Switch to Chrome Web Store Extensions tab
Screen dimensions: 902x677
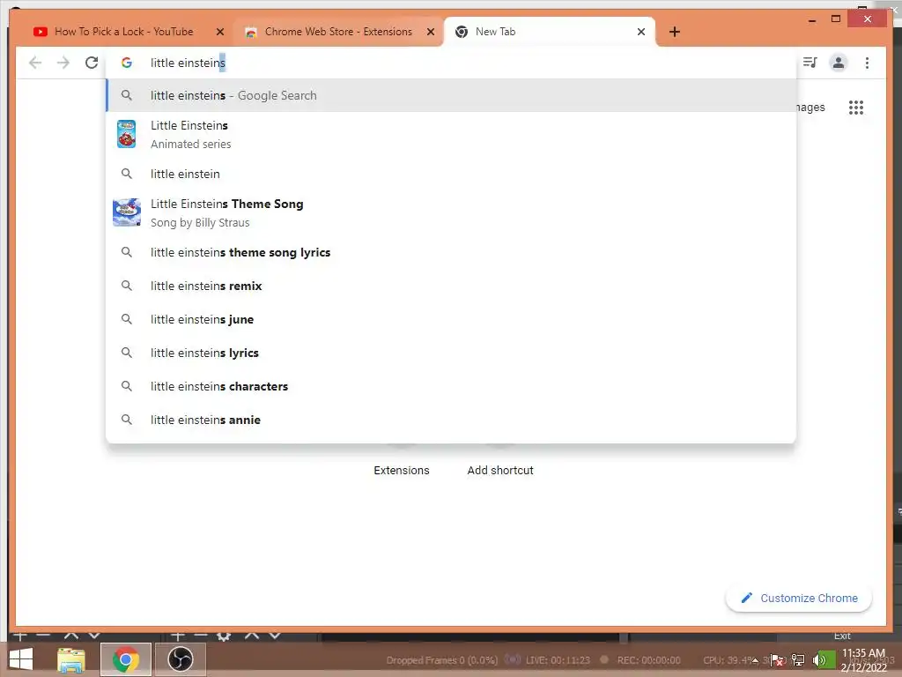[338, 32]
